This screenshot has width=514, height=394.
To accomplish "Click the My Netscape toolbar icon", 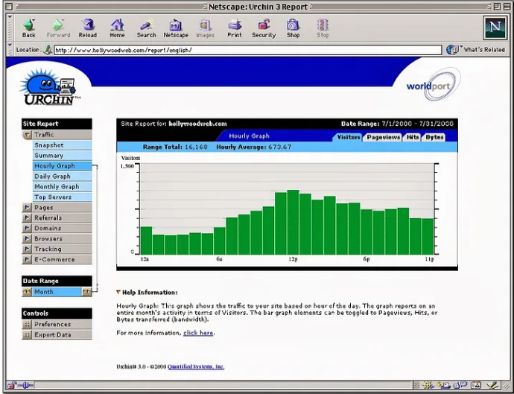I will (176, 26).
